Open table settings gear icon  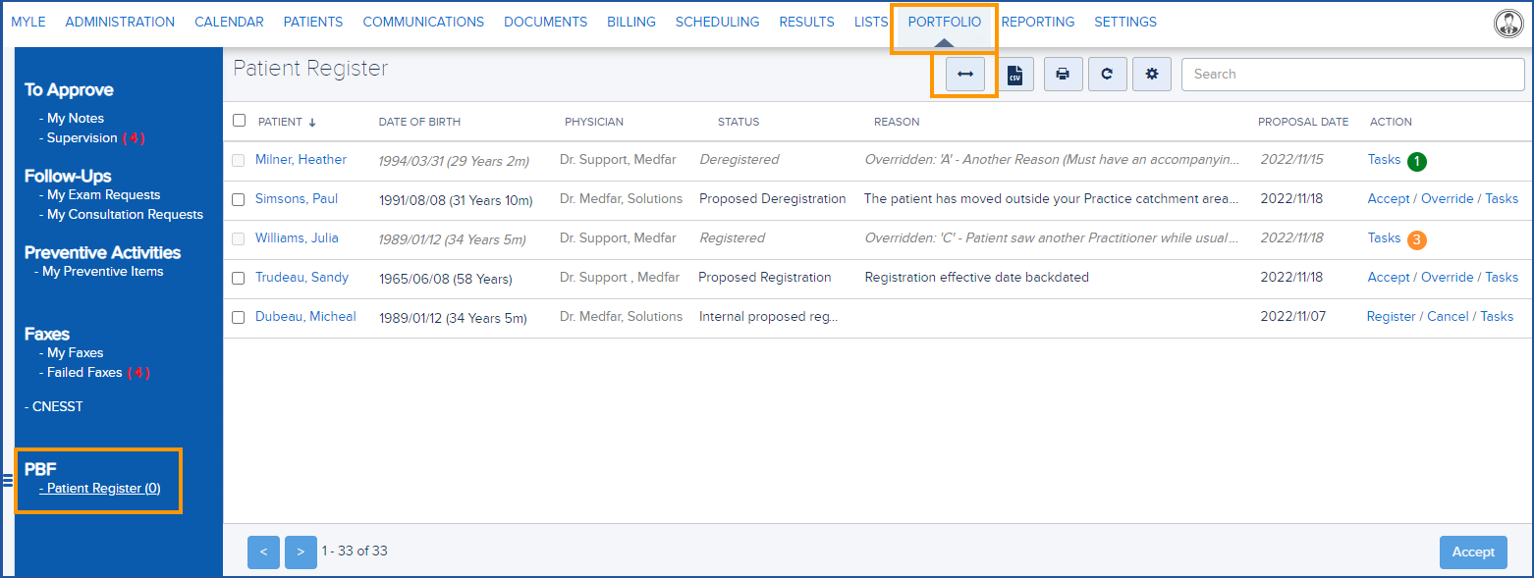click(x=1151, y=75)
